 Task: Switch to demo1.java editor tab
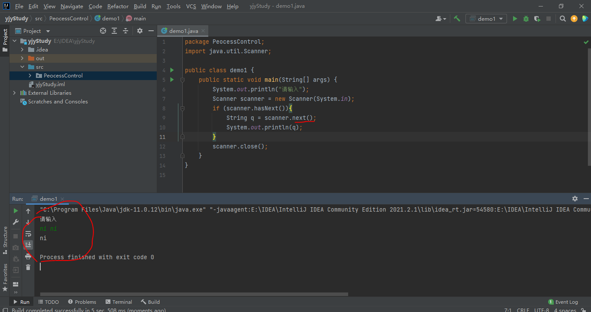pos(184,31)
